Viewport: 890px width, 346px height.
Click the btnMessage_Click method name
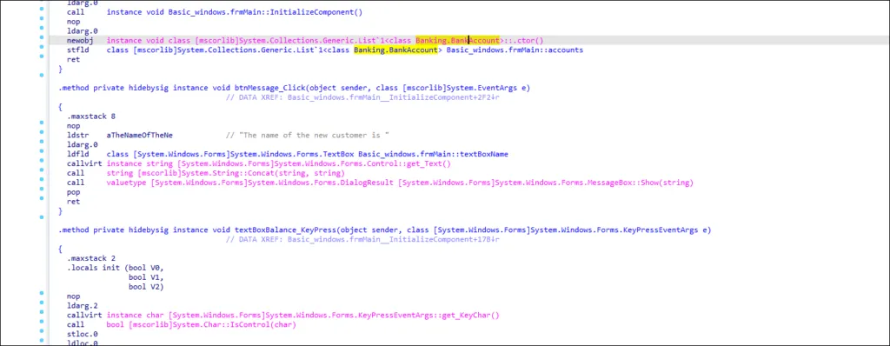coord(269,88)
